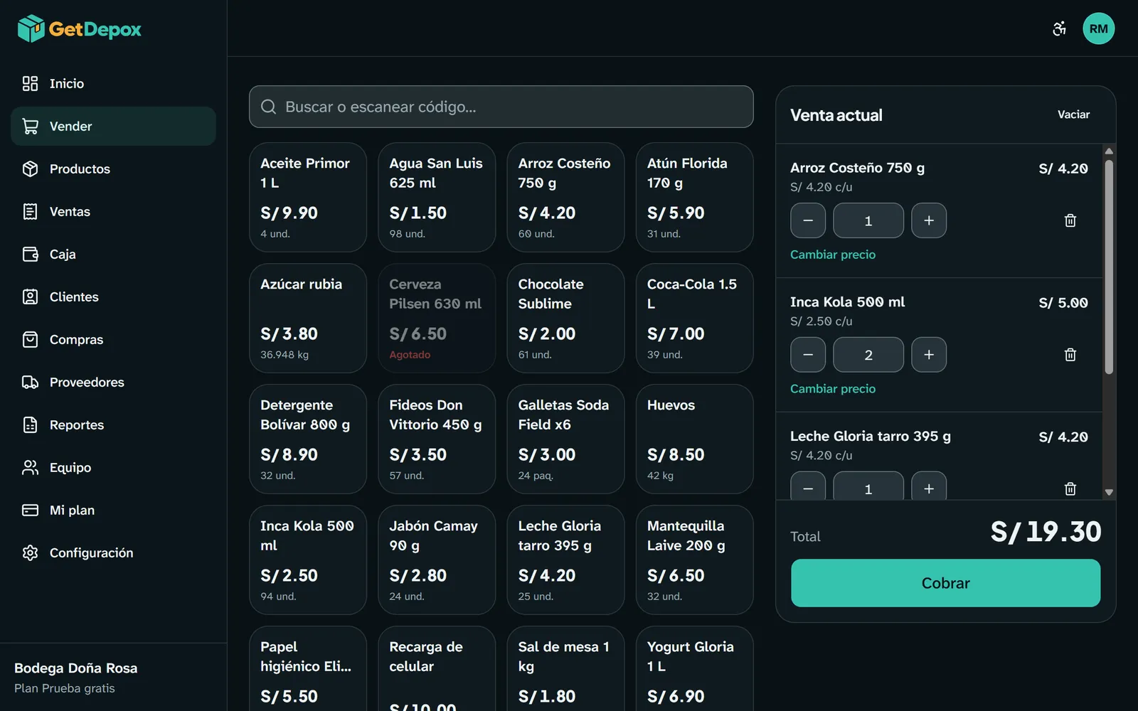Viewport: 1138px width, 711px height.
Task: Click the Clientes contact icon
Action: click(x=30, y=297)
